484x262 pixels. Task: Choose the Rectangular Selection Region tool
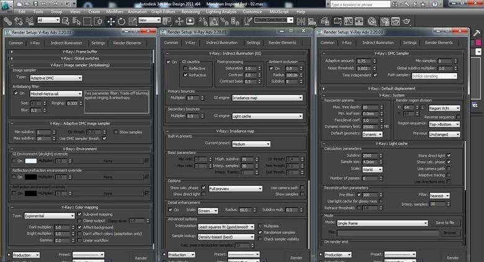(x=87, y=21)
